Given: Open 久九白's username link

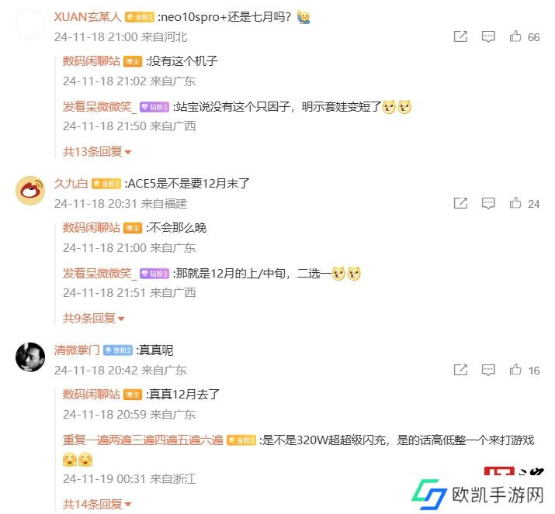Looking at the screenshot, I should [x=71, y=184].
